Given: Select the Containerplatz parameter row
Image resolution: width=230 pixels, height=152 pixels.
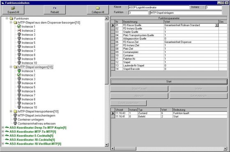Looking at the screenshot, I should tap(169, 52).
